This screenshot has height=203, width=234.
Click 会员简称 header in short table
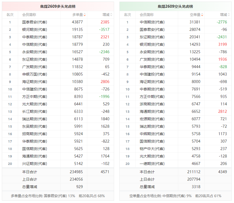pos(147,15)
